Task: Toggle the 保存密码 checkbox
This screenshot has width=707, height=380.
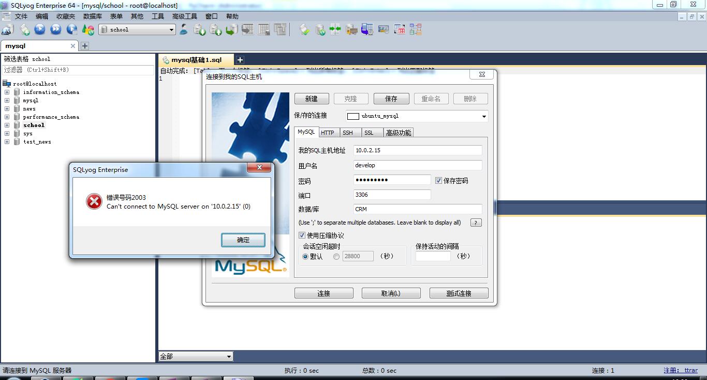Action: tap(438, 181)
